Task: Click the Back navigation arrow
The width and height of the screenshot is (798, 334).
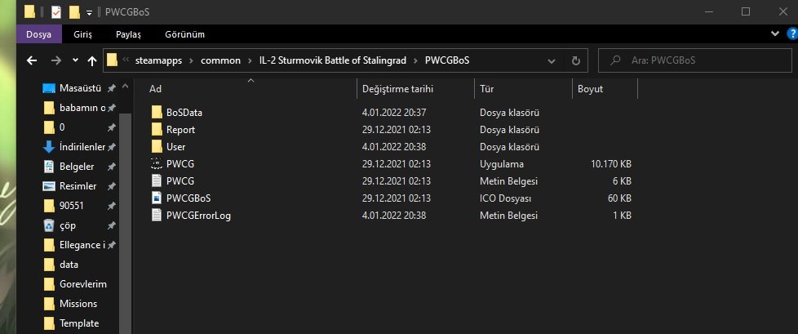Action: pyautogui.click(x=32, y=60)
